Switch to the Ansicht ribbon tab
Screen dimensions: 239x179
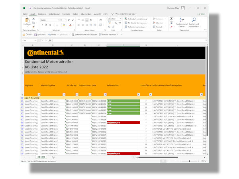[x=98, y=14]
